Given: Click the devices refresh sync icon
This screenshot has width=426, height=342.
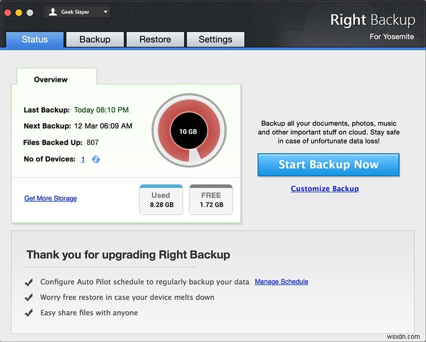Looking at the screenshot, I should pos(96,159).
